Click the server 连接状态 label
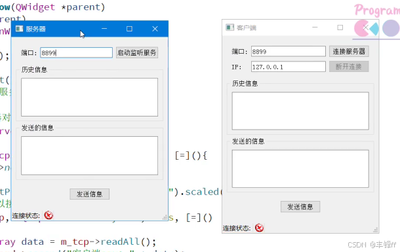400x252 pixels. pos(26,216)
